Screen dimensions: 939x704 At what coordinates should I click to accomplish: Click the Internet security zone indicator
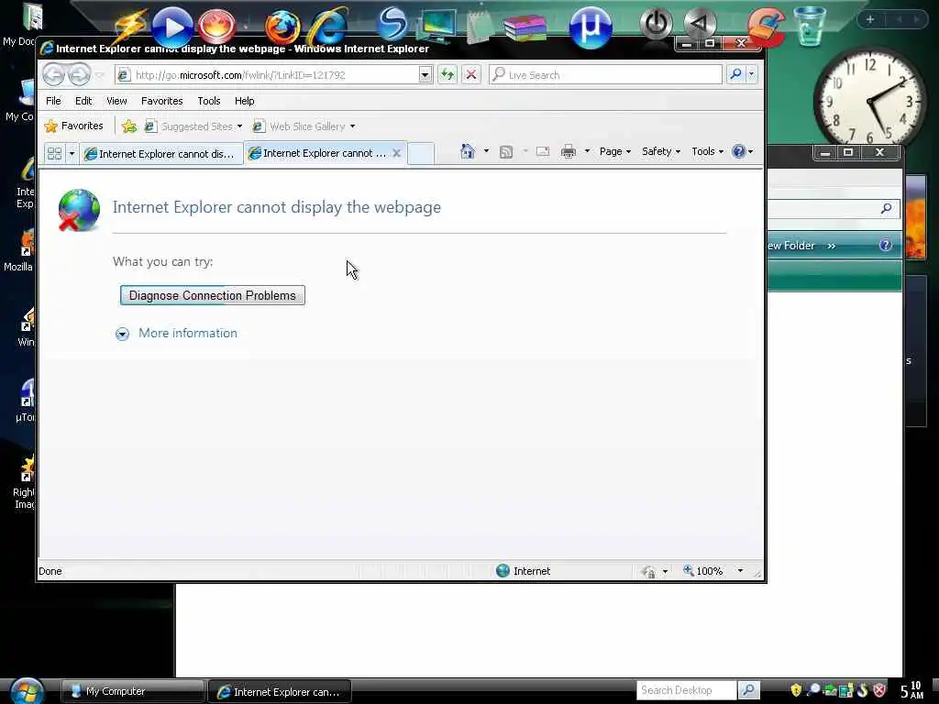[524, 571]
